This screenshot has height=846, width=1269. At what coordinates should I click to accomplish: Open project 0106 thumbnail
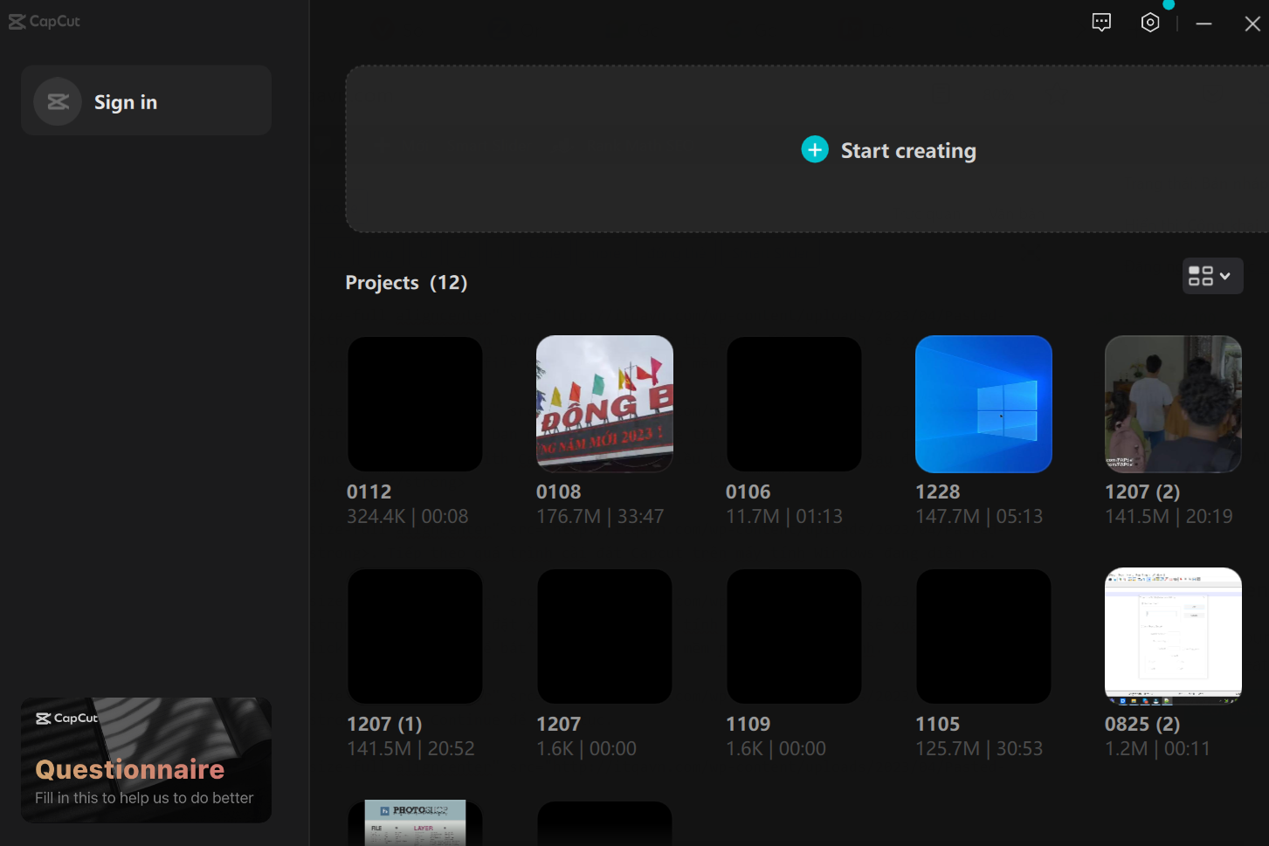point(794,404)
